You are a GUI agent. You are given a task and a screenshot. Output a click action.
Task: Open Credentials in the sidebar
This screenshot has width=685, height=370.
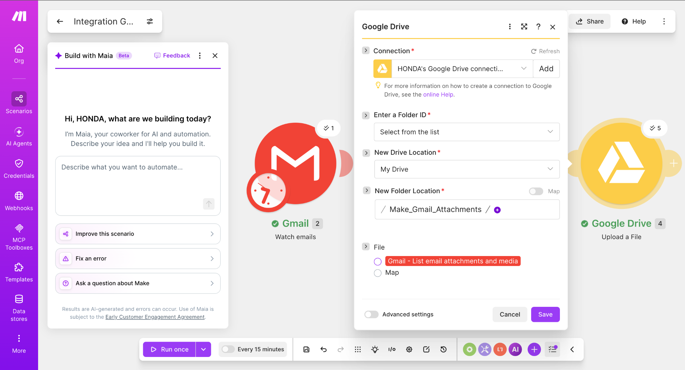pyautogui.click(x=19, y=169)
